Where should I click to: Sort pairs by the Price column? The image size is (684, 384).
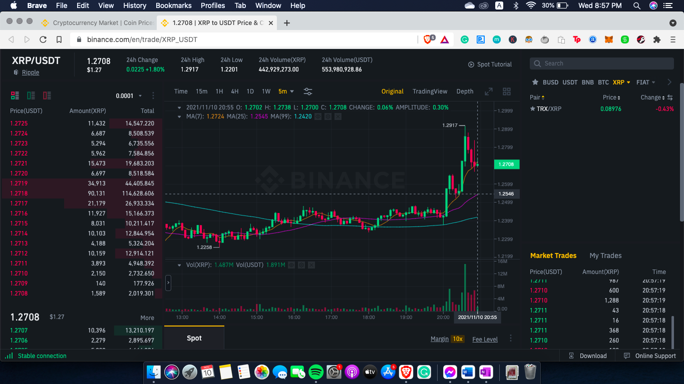click(x=611, y=97)
